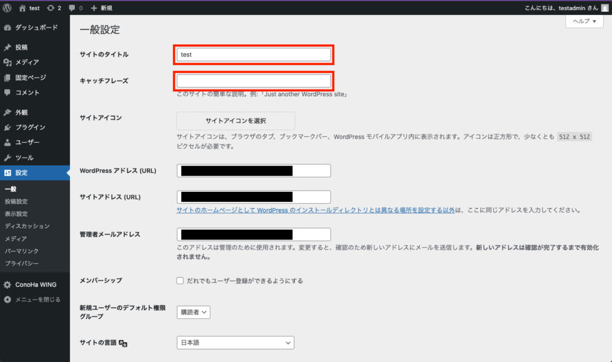
Task: Open the WordPress logo menu
Action: pyautogui.click(x=7, y=8)
